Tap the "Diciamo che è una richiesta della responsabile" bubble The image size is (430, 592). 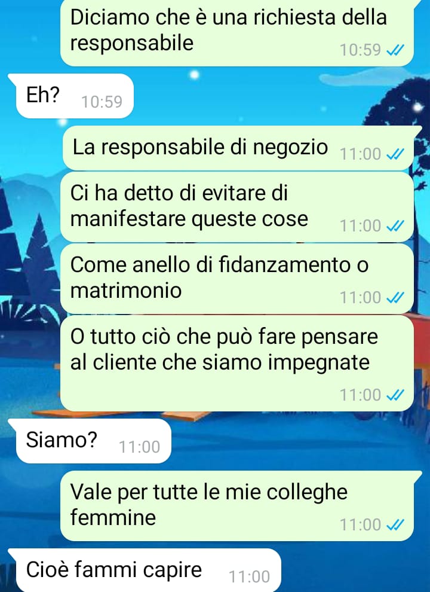point(237,33)
